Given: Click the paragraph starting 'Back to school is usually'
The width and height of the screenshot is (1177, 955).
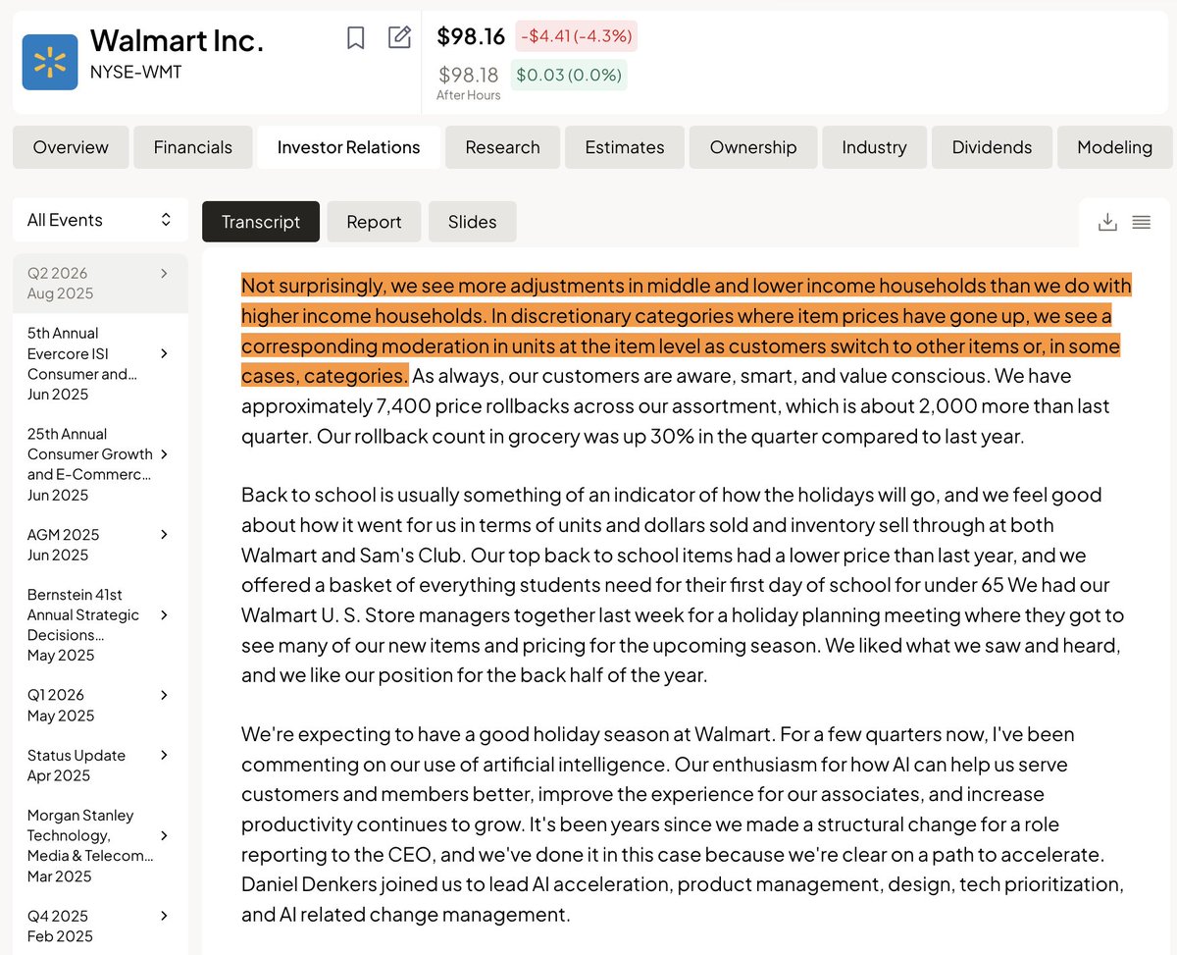Looking at the screenshot, I should coord(683,585).
